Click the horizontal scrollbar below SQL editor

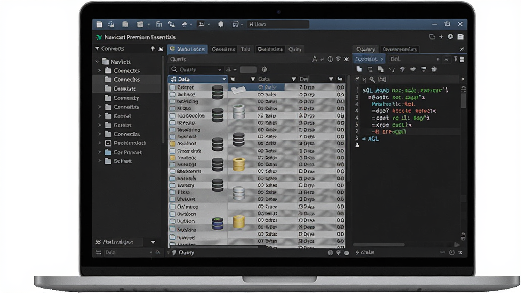(379, 245)
